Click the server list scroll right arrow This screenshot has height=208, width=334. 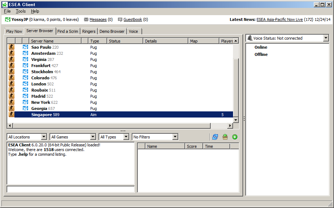click(230, 125)
